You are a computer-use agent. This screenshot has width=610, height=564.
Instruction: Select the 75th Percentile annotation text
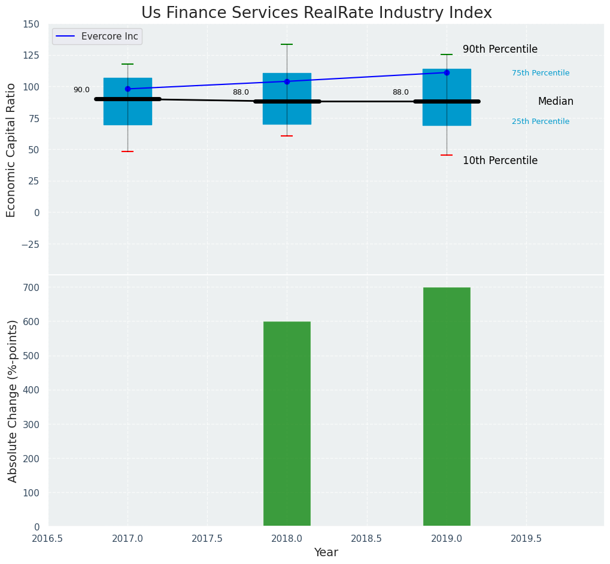(x=541, y=73)
